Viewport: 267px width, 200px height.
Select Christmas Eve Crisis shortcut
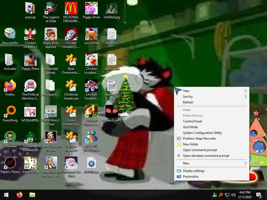[x=71, y=163]
